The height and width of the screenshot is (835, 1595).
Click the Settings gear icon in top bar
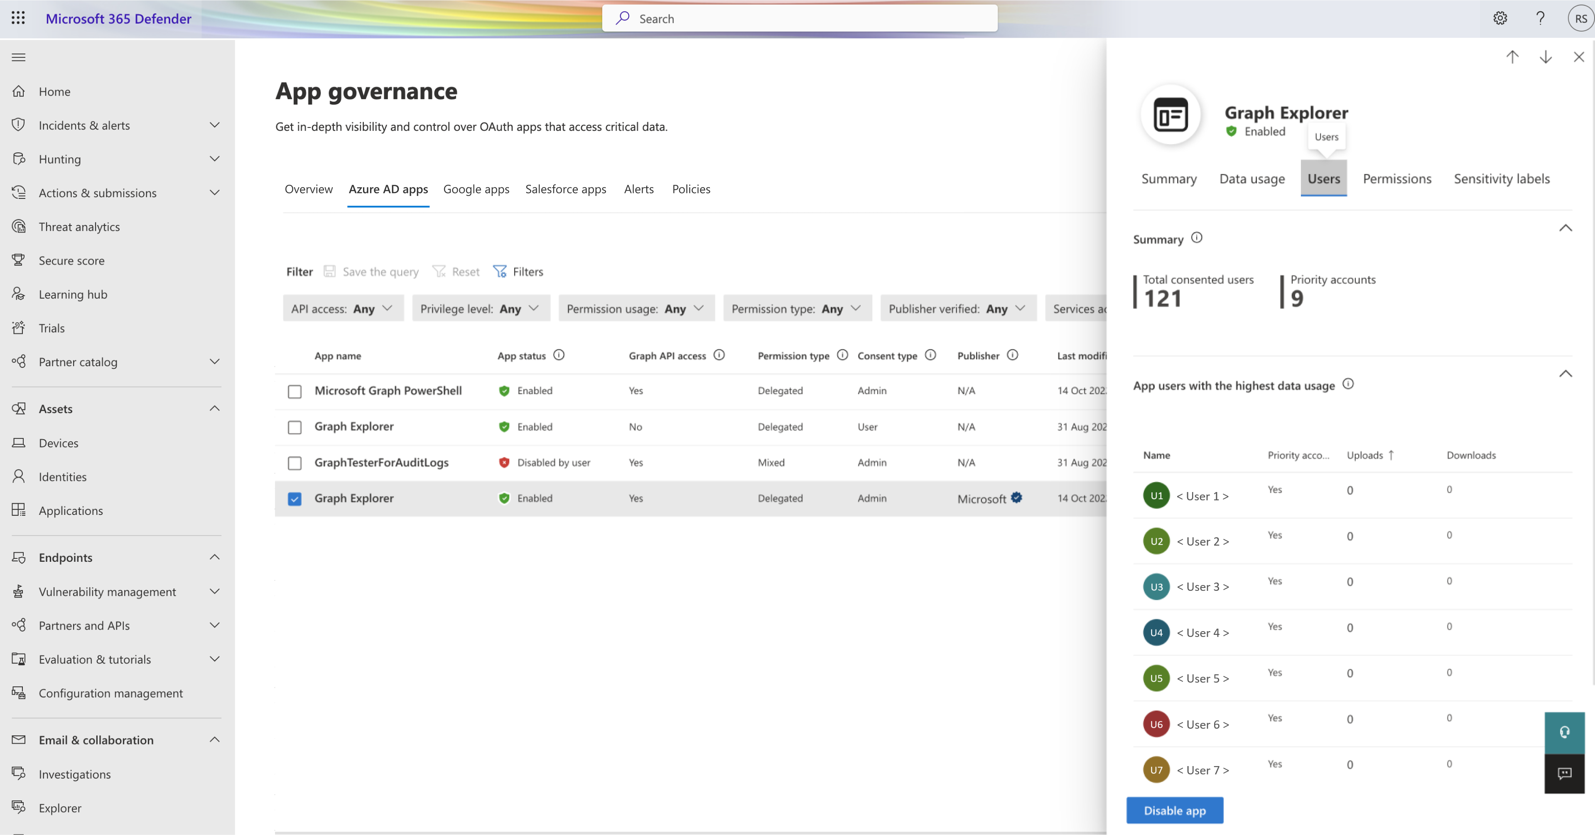[1499, 18]
